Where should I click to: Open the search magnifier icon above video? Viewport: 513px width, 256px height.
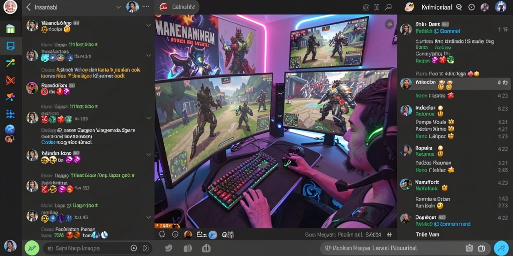(x=388, y=7)
